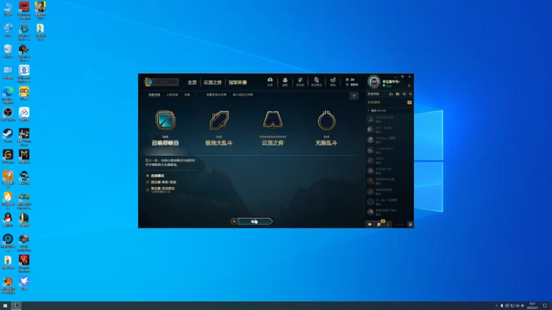Click the square icon right of the sub-tabs
The width and height of the screenshot is (552, 310).
click(x=354, y=96)
